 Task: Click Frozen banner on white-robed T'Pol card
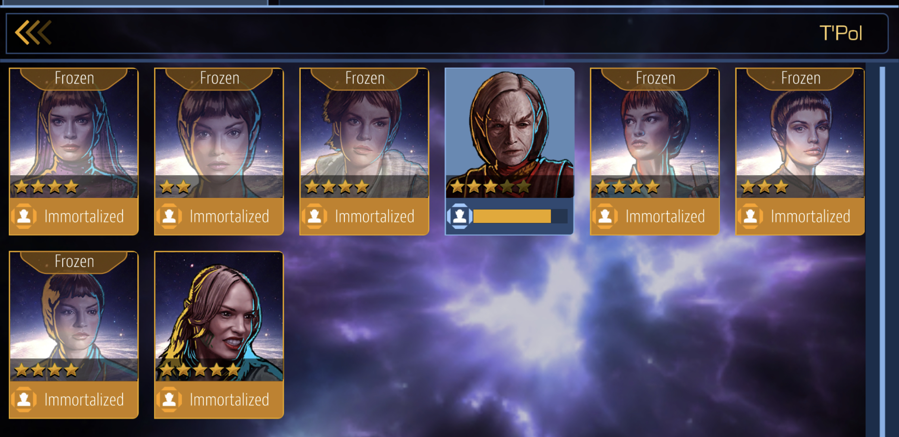tap(365, 78)
